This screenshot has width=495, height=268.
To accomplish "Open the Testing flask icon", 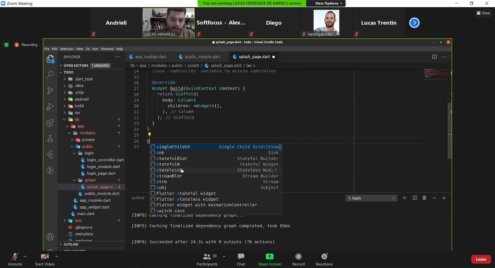I will 50,139.
